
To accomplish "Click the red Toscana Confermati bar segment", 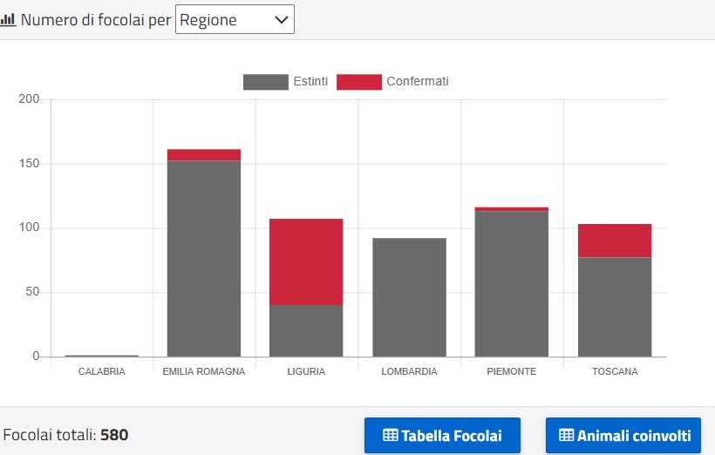I will tap(615, 241).
